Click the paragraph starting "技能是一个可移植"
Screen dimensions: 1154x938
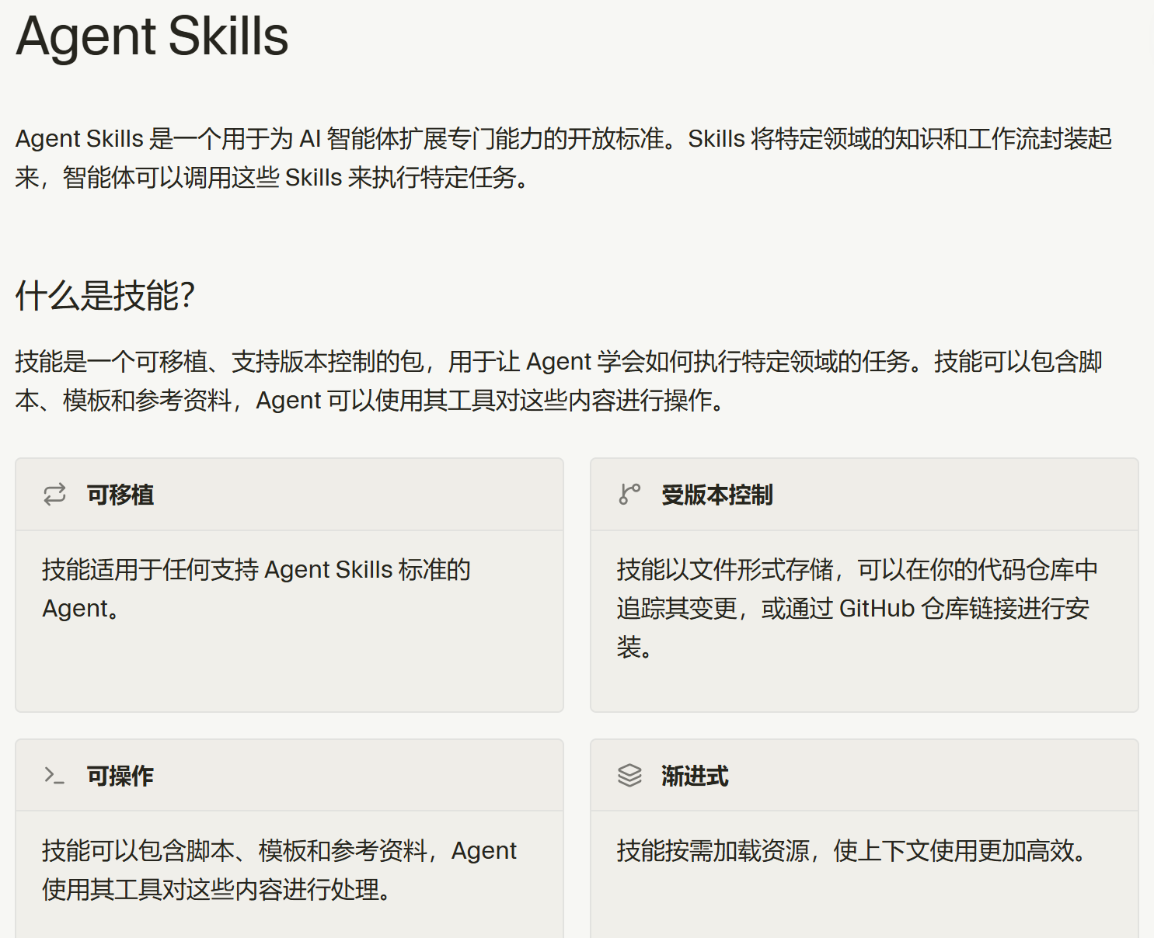point(560,380)
